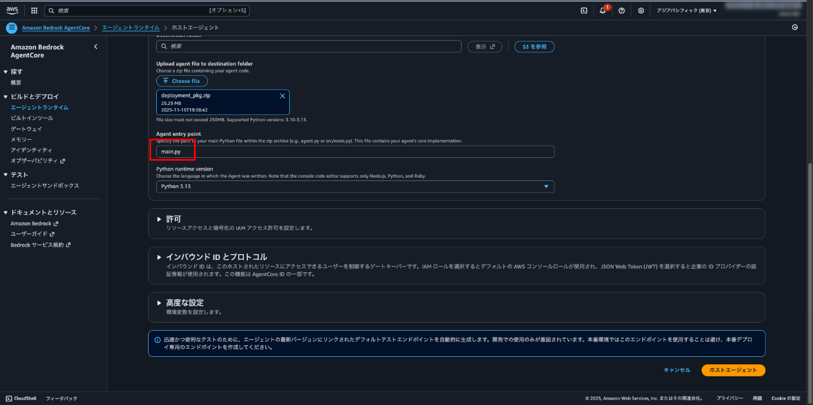Click the Choose file button
Image resolution: width=813 pixels, height=405 pixels.
[x=182, y=81]
